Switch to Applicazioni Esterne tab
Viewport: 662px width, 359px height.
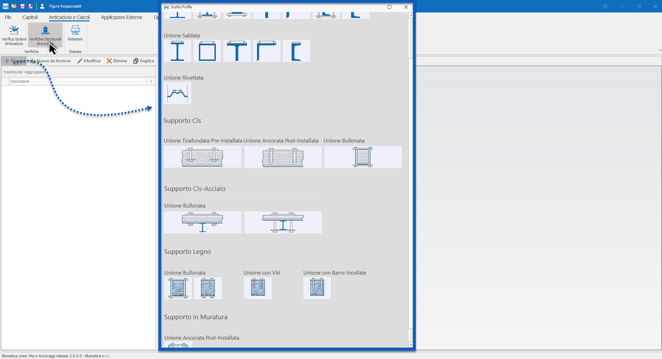(121, 17)
